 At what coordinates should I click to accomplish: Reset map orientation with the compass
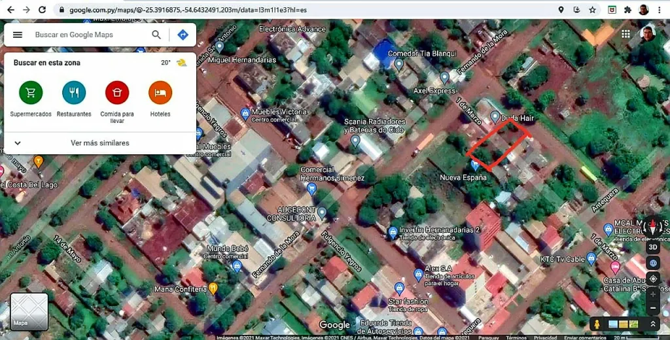pos(653,226)
